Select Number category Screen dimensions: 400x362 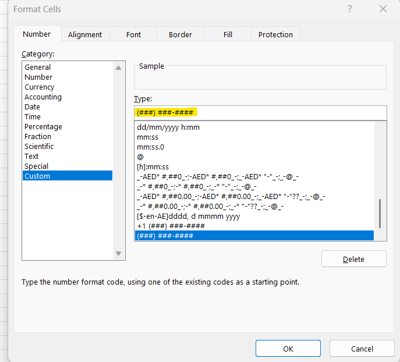[x=68, y=77]
